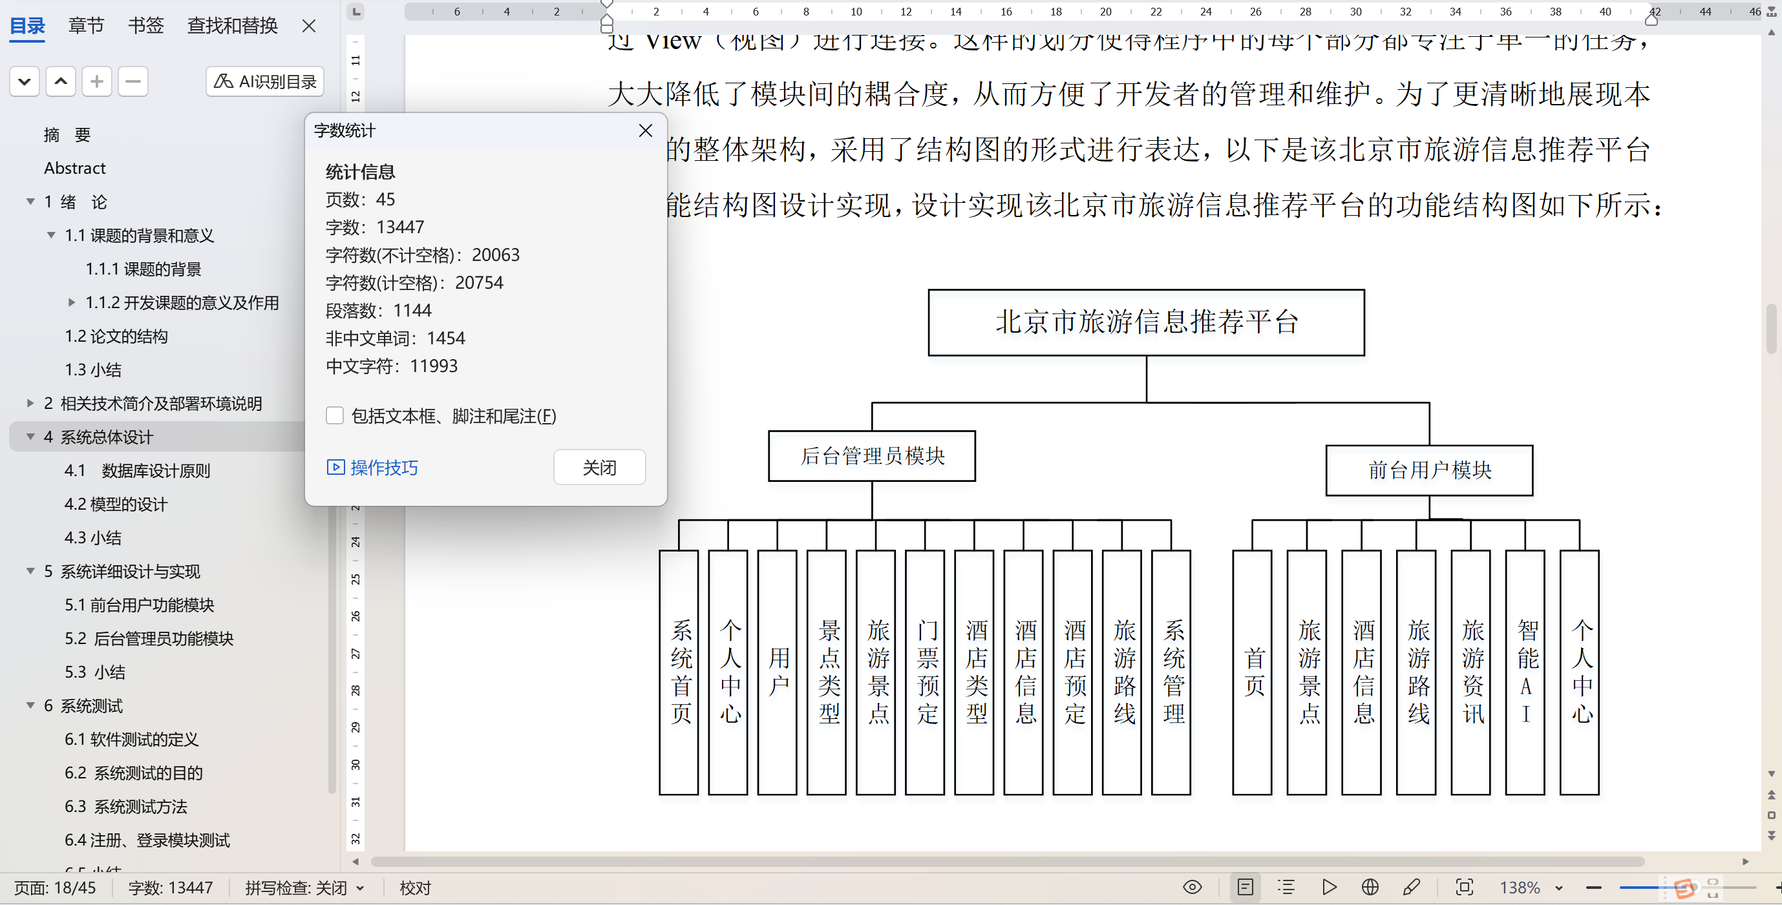Click the 关闭 button in word count dialog

[x=599, y=468]
